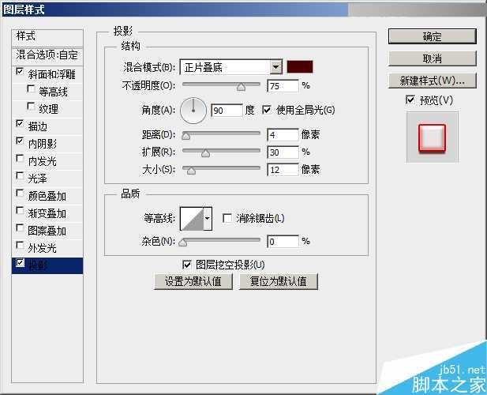
Task: Enable the 等高线 sub-option checkbox
Action: (x=31, y=89)
